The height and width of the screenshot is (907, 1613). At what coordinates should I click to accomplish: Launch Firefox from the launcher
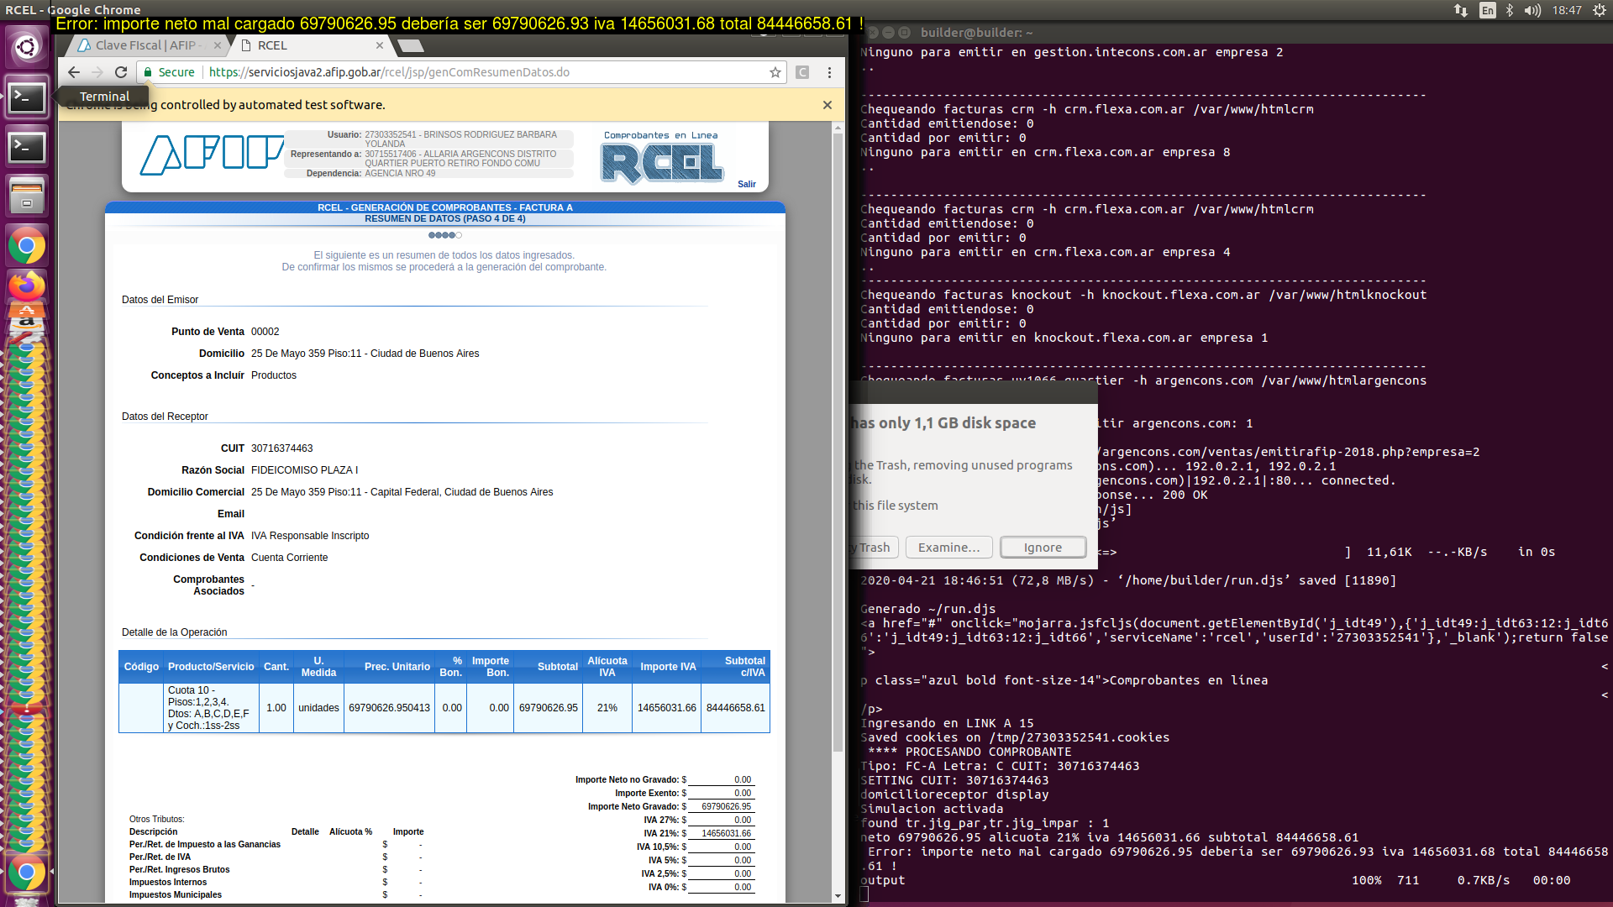click(x=27, y=286)
